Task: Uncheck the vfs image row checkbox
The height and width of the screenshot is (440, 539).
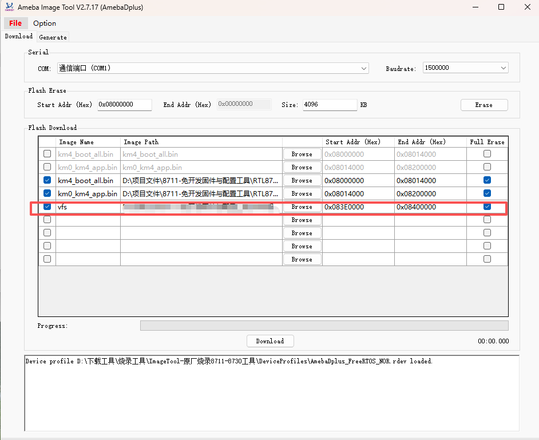Action: pos(47,207)
